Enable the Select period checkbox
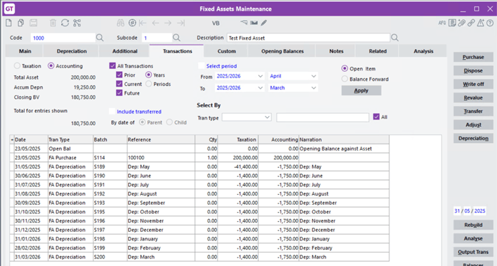The height and width of the screenshot is (266, 497). coord(201,66)
